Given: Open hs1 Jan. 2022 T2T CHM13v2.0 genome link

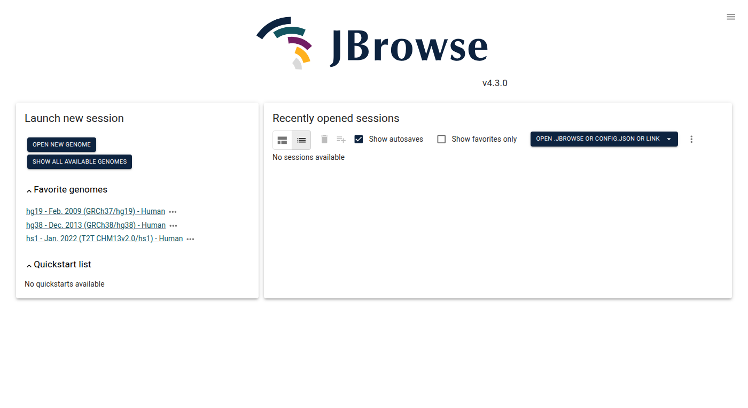Looking at the screenshot, I should [105, 238].
